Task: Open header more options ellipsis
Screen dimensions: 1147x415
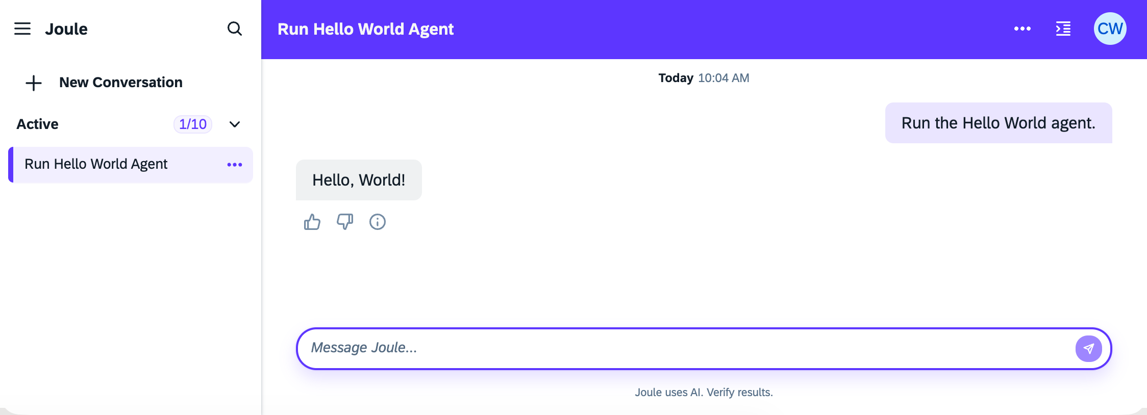Action: [1022, 29]
